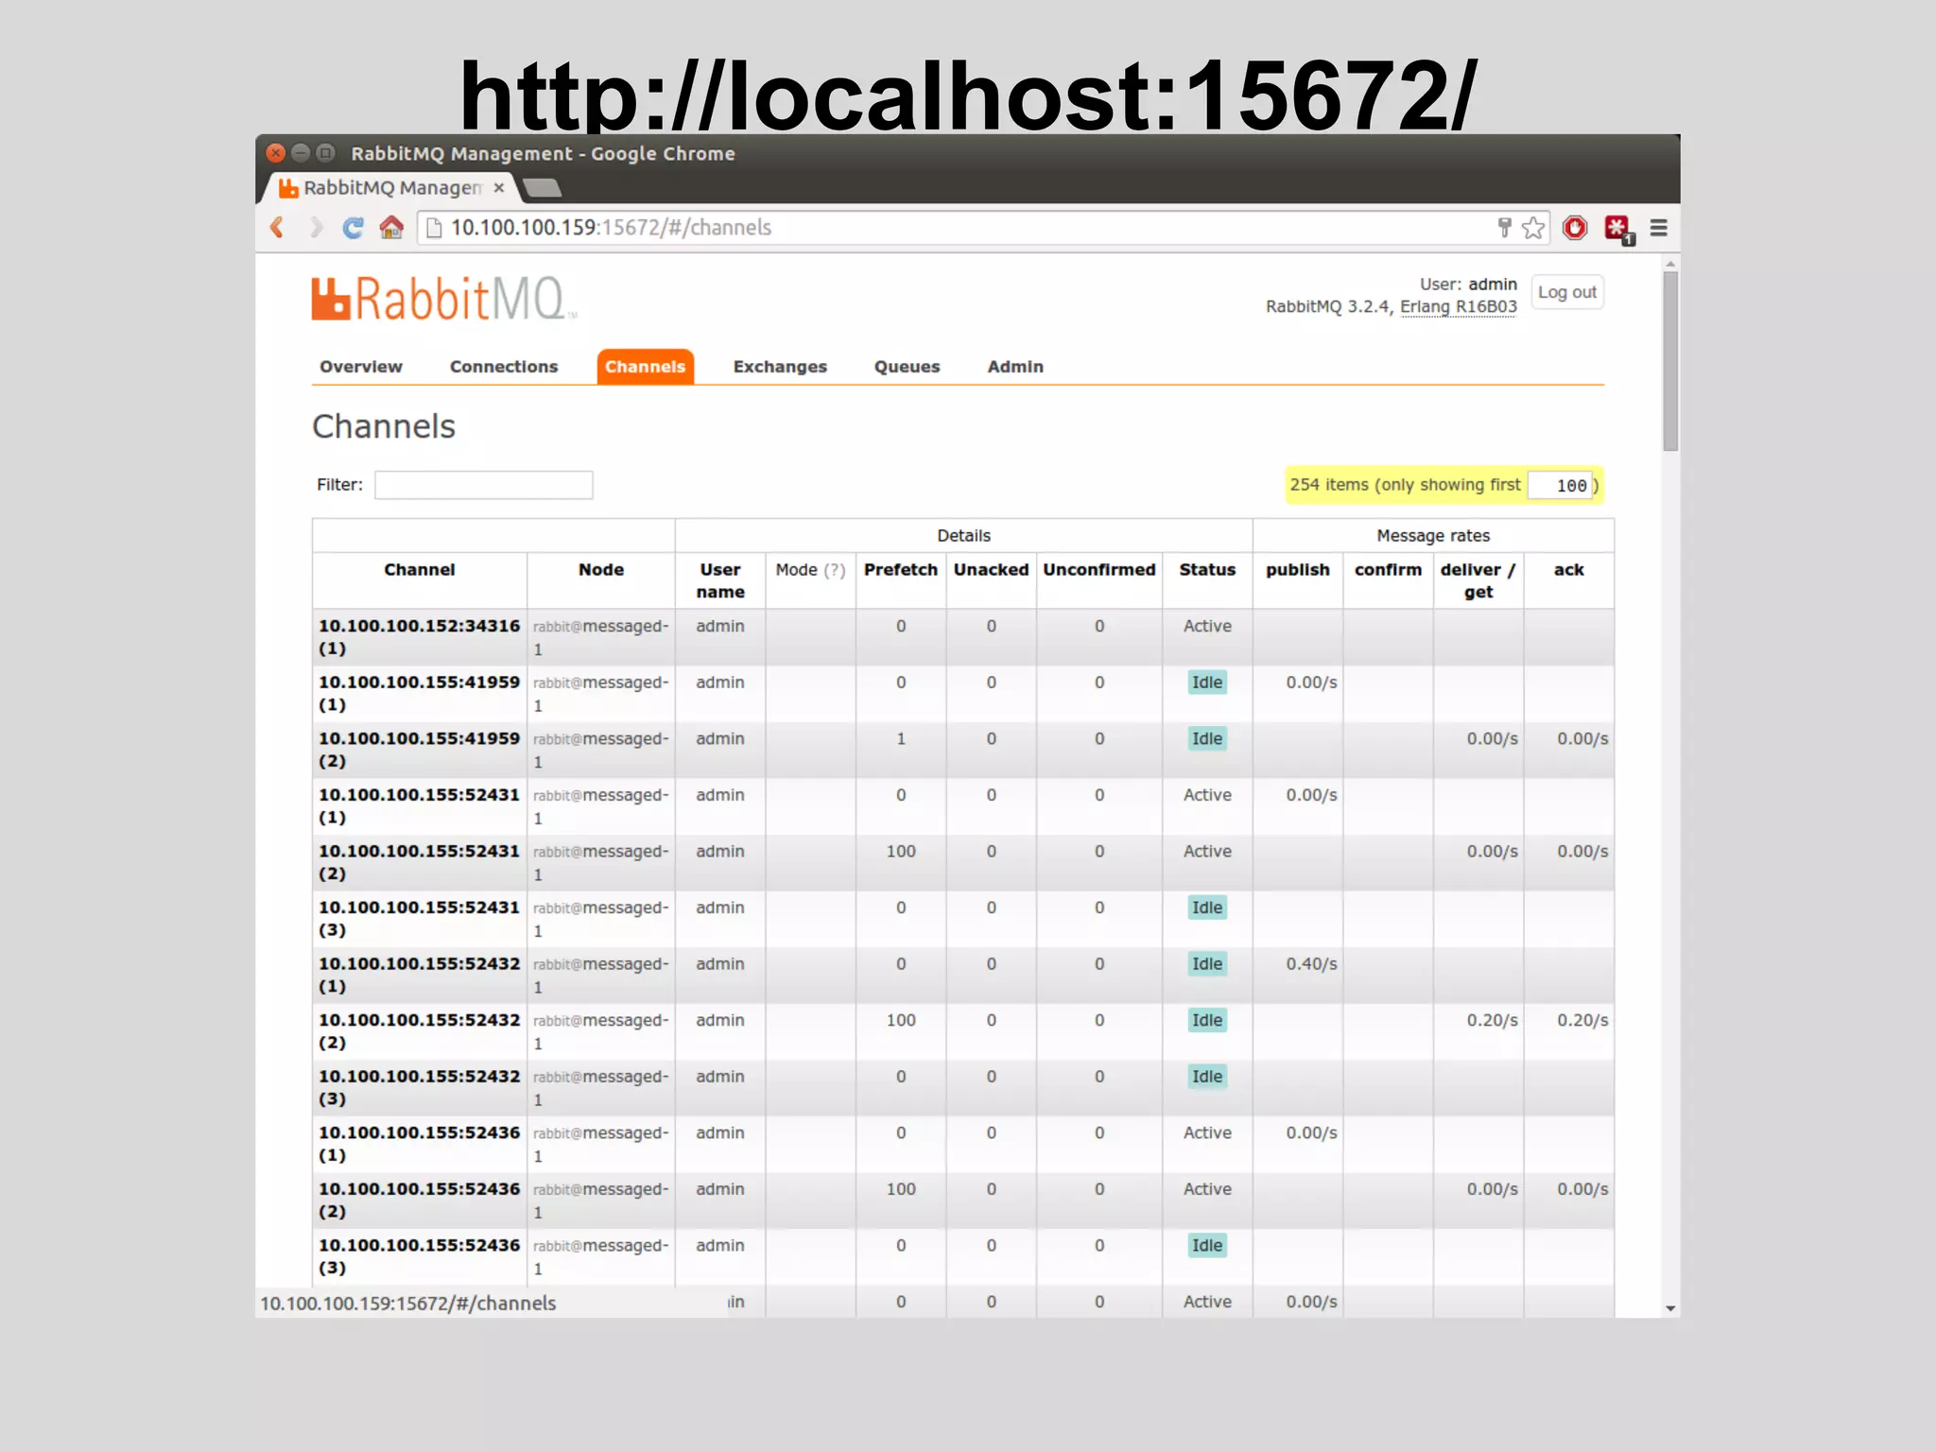
Task: Open channel 10.100.100.155:52436 (3)
Action: tap(419, 1256)
